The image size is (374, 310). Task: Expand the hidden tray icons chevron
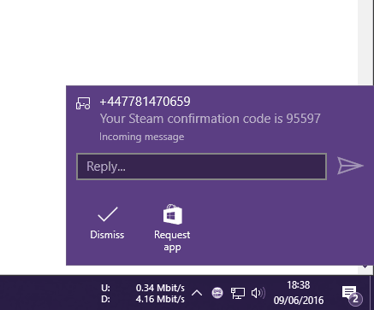(x=197, y=293)
